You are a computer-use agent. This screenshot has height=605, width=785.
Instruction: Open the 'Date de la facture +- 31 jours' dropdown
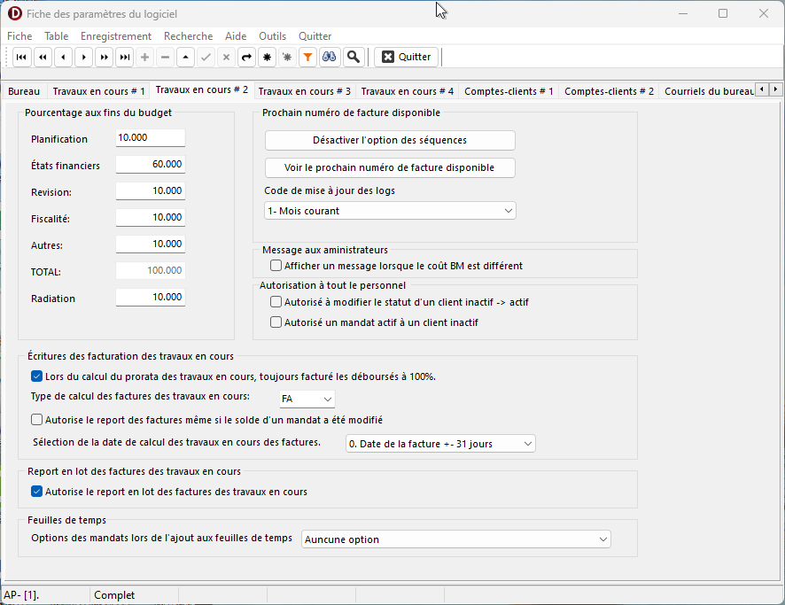pos(440,444)
